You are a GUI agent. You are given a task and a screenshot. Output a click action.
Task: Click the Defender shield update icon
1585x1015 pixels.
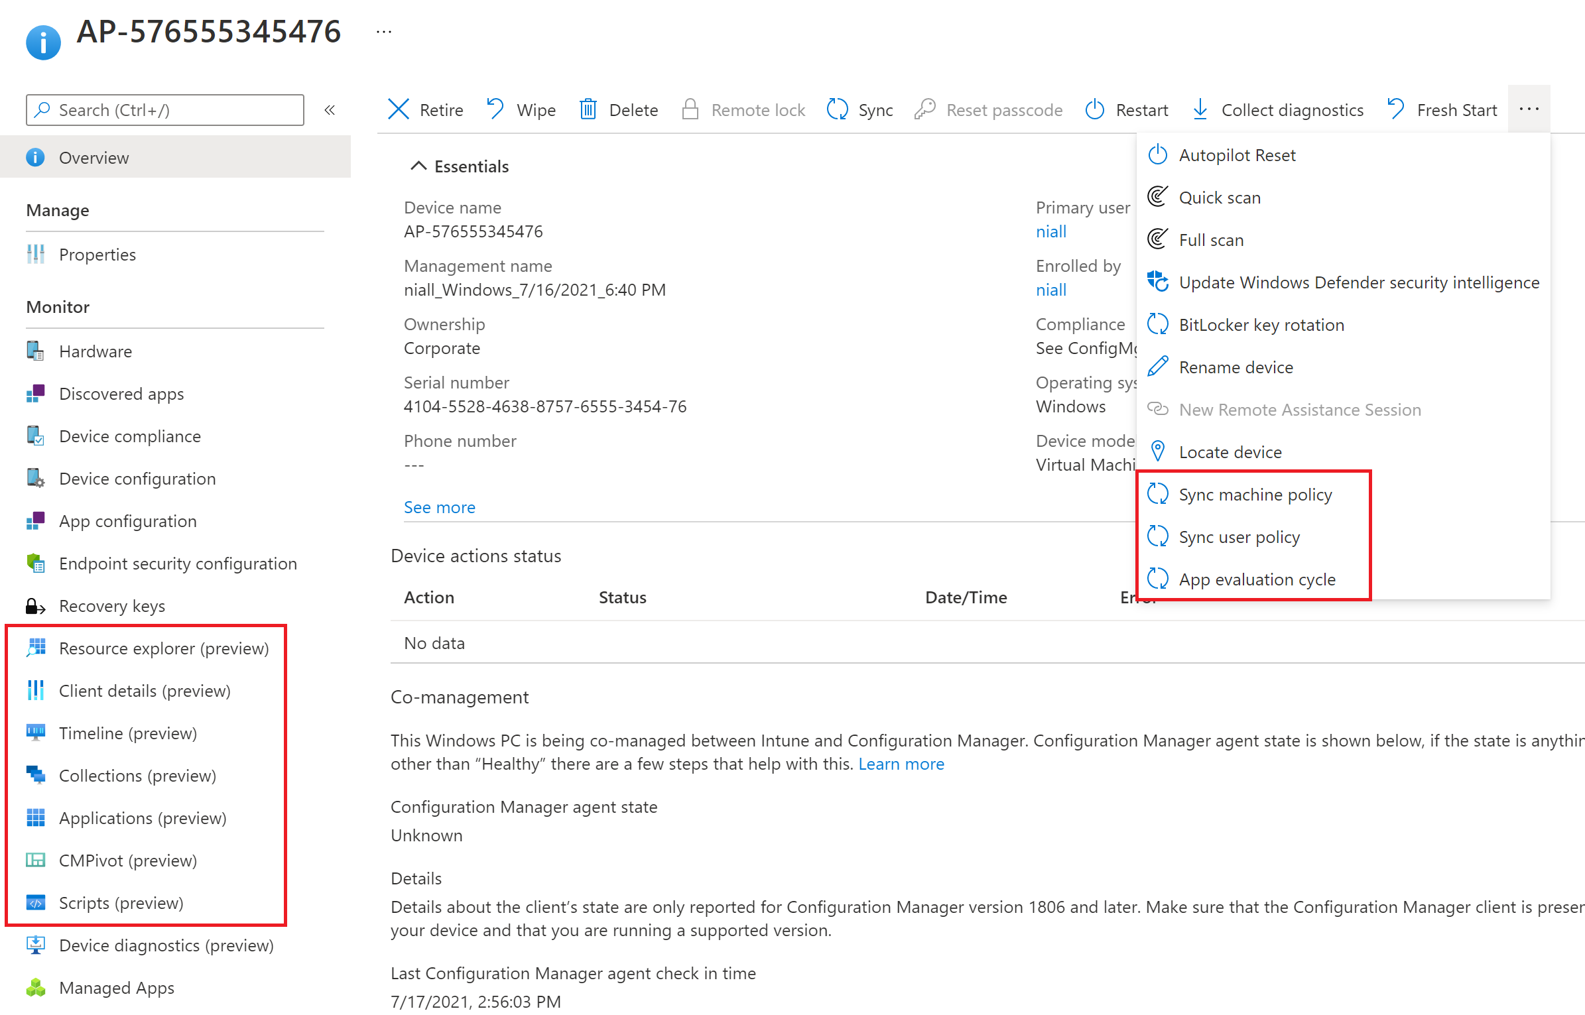click(x=1158, y=282)
